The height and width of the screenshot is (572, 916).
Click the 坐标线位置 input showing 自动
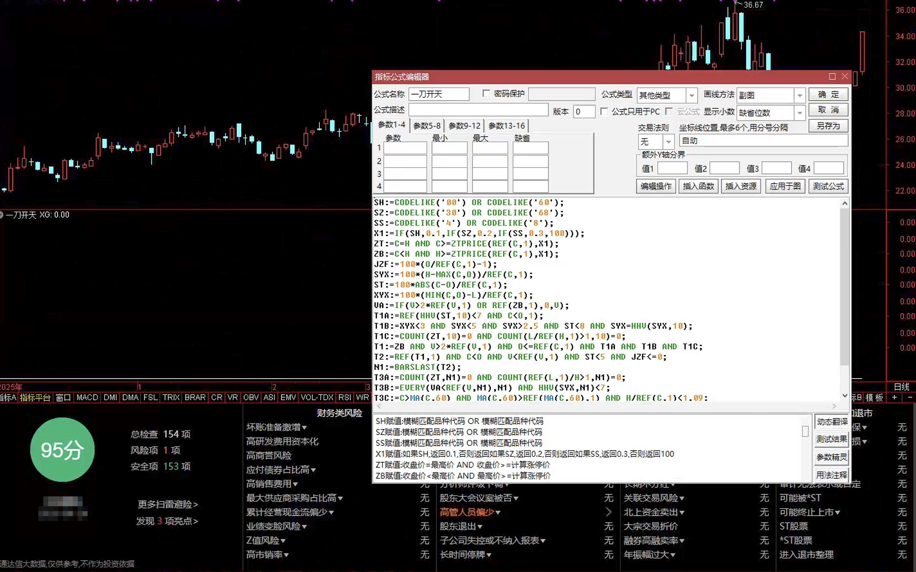pos(763,141)
